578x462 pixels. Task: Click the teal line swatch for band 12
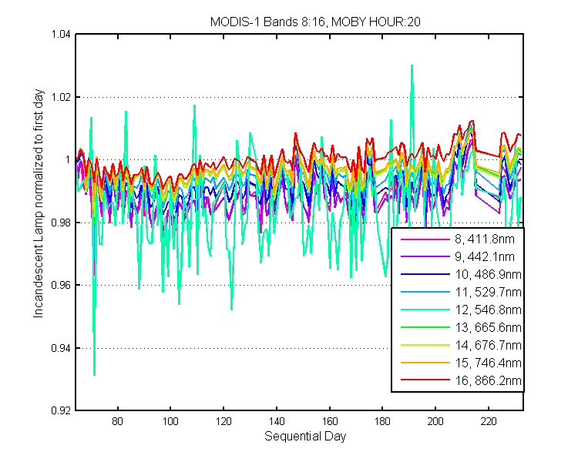tap(425, 310)
